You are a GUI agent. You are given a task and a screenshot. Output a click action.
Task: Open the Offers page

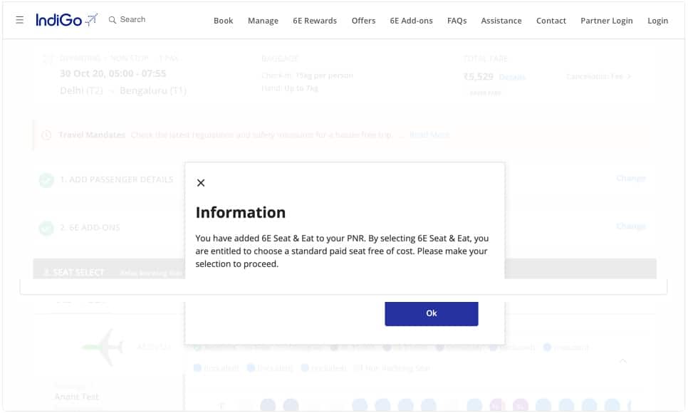[363, 21]
